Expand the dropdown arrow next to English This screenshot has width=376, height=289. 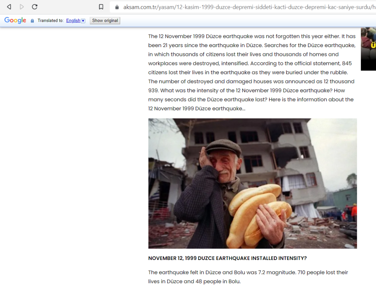(83, 21)
